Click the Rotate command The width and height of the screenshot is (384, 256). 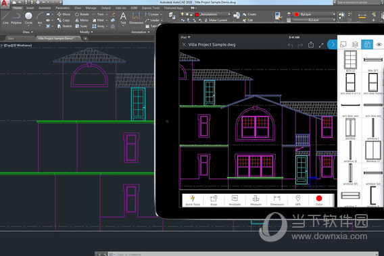pyautogui.click(x=82, y=14)
